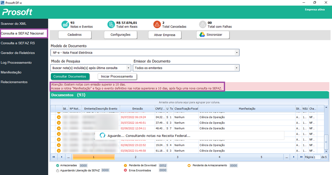Screen dimensions: 332x175
Task: Click the Prosoft logo in header
Action: pyautogui.click(x=17, y=12)
